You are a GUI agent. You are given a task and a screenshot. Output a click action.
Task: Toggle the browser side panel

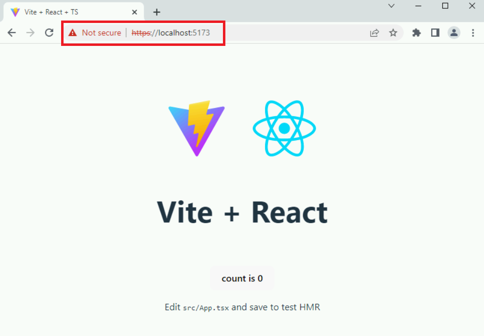click(435, 33)
